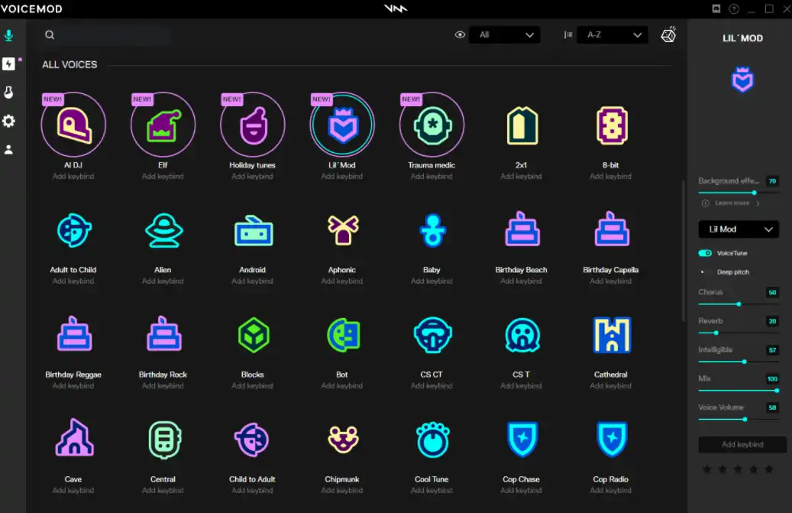Click the Add keybind button in side panel
The height and width of the screenshot is (513, 792).
pyautogui.click(x=742, y=444)
